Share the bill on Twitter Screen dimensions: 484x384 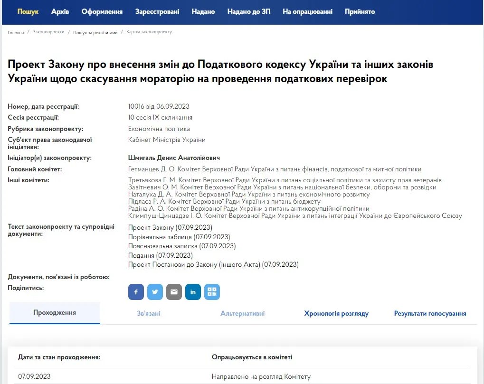(x=155, y=292)
